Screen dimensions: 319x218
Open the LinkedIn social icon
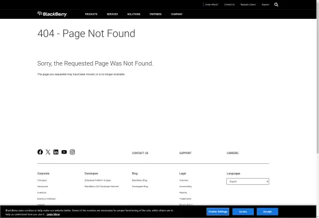pos(56,152)
